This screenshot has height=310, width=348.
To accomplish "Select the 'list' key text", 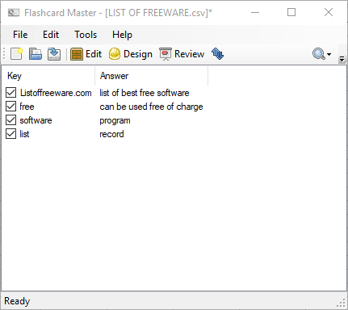I will point(24,134).
